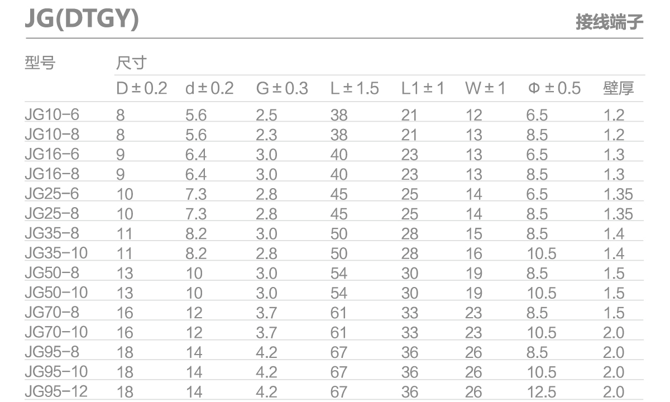The image size is (670, 402).
Task: Select the 型号 column header
Action: 40,63
